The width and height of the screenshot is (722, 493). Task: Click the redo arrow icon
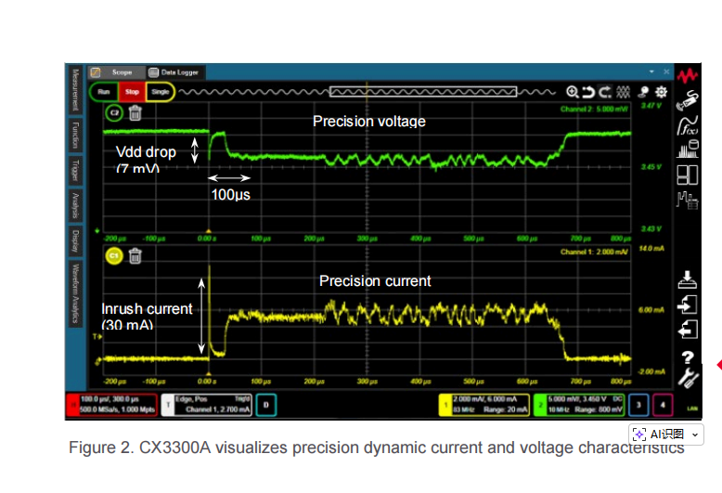tap(604, 93)
